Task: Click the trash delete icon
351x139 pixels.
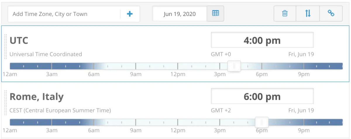Action: 285,13
